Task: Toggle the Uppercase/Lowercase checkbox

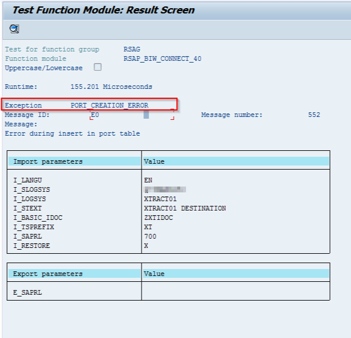Action: (97, 67)
